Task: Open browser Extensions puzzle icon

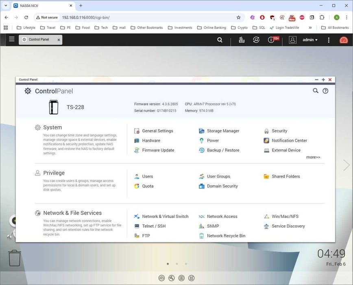Action: (322, 18)
